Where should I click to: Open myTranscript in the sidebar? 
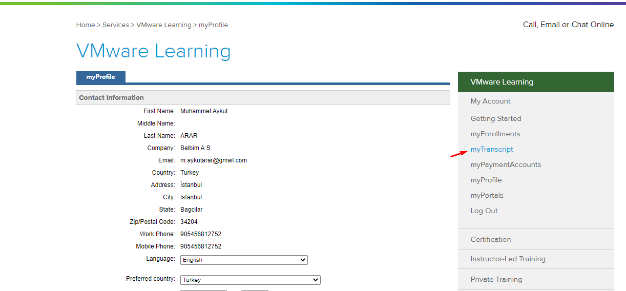(x=492, y=149)
